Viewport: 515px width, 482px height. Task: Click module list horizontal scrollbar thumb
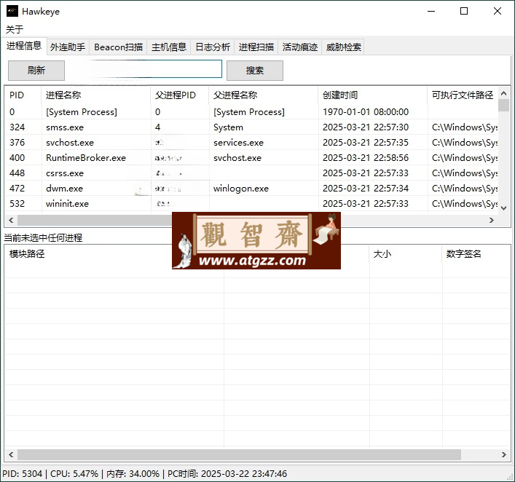239,455
